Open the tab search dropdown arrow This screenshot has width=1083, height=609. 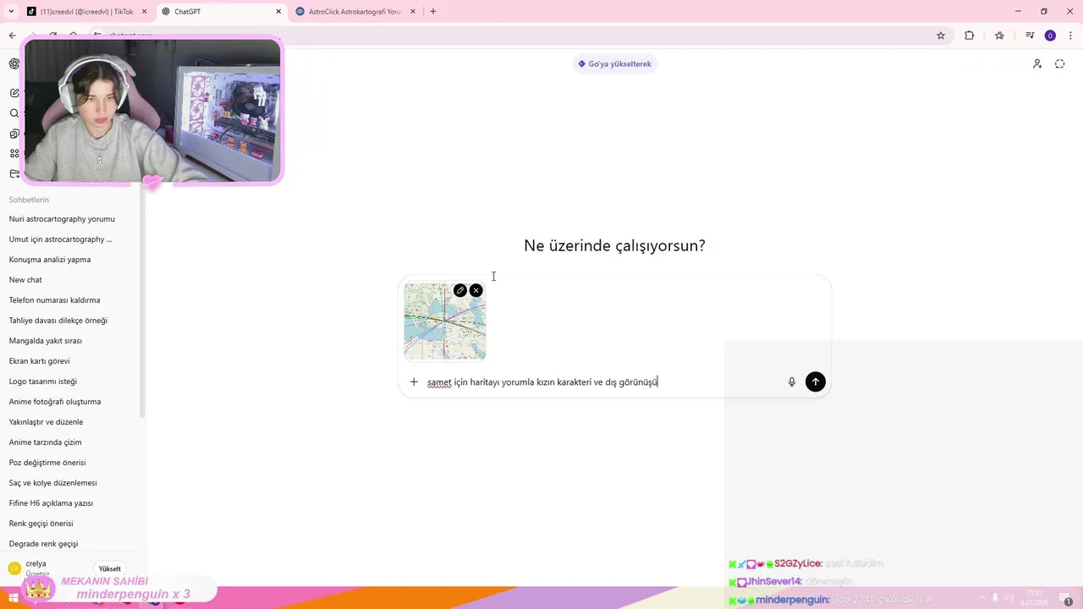(11, 12)
